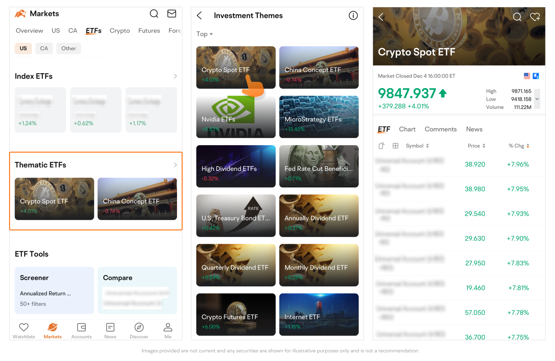Open the Top sorting dropdown
The image size is (555, 361).
pos(204,34)
